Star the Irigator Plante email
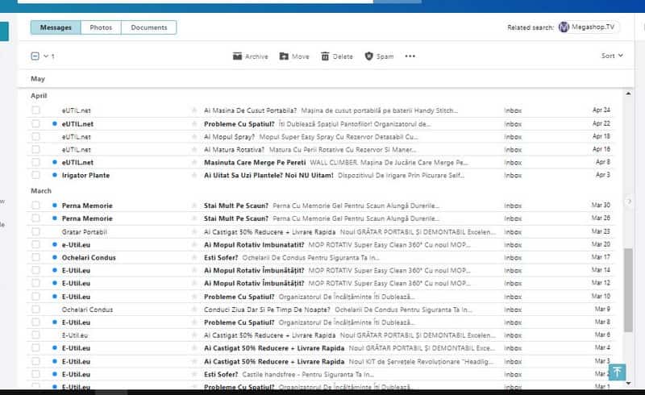 (193, 175)
